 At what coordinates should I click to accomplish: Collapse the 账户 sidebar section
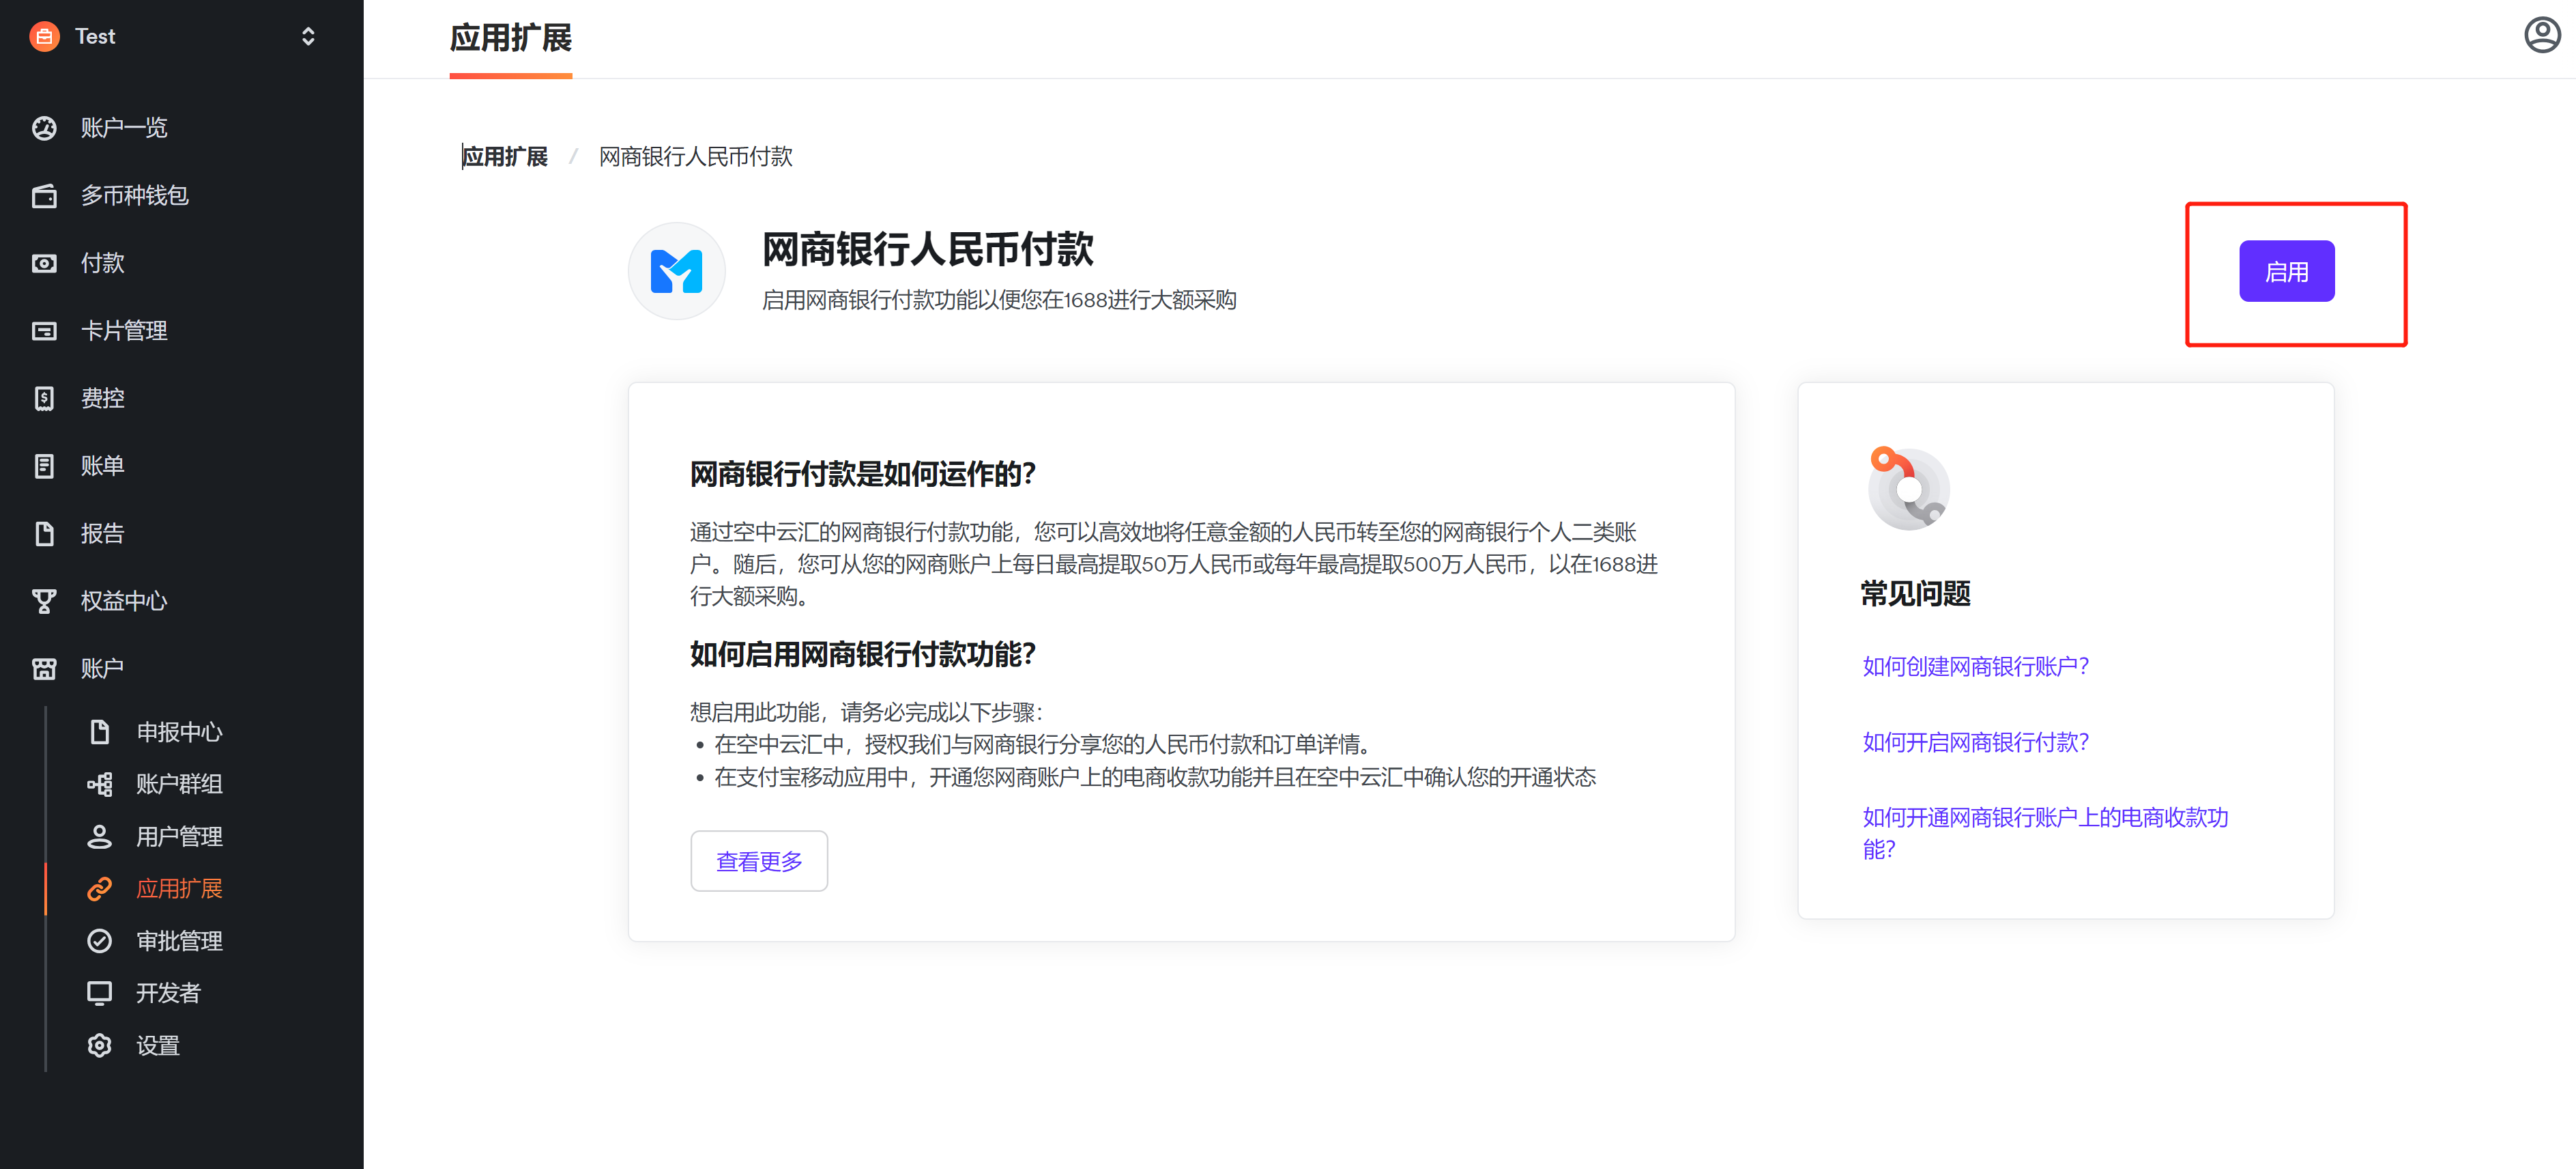tap(102, 668)
